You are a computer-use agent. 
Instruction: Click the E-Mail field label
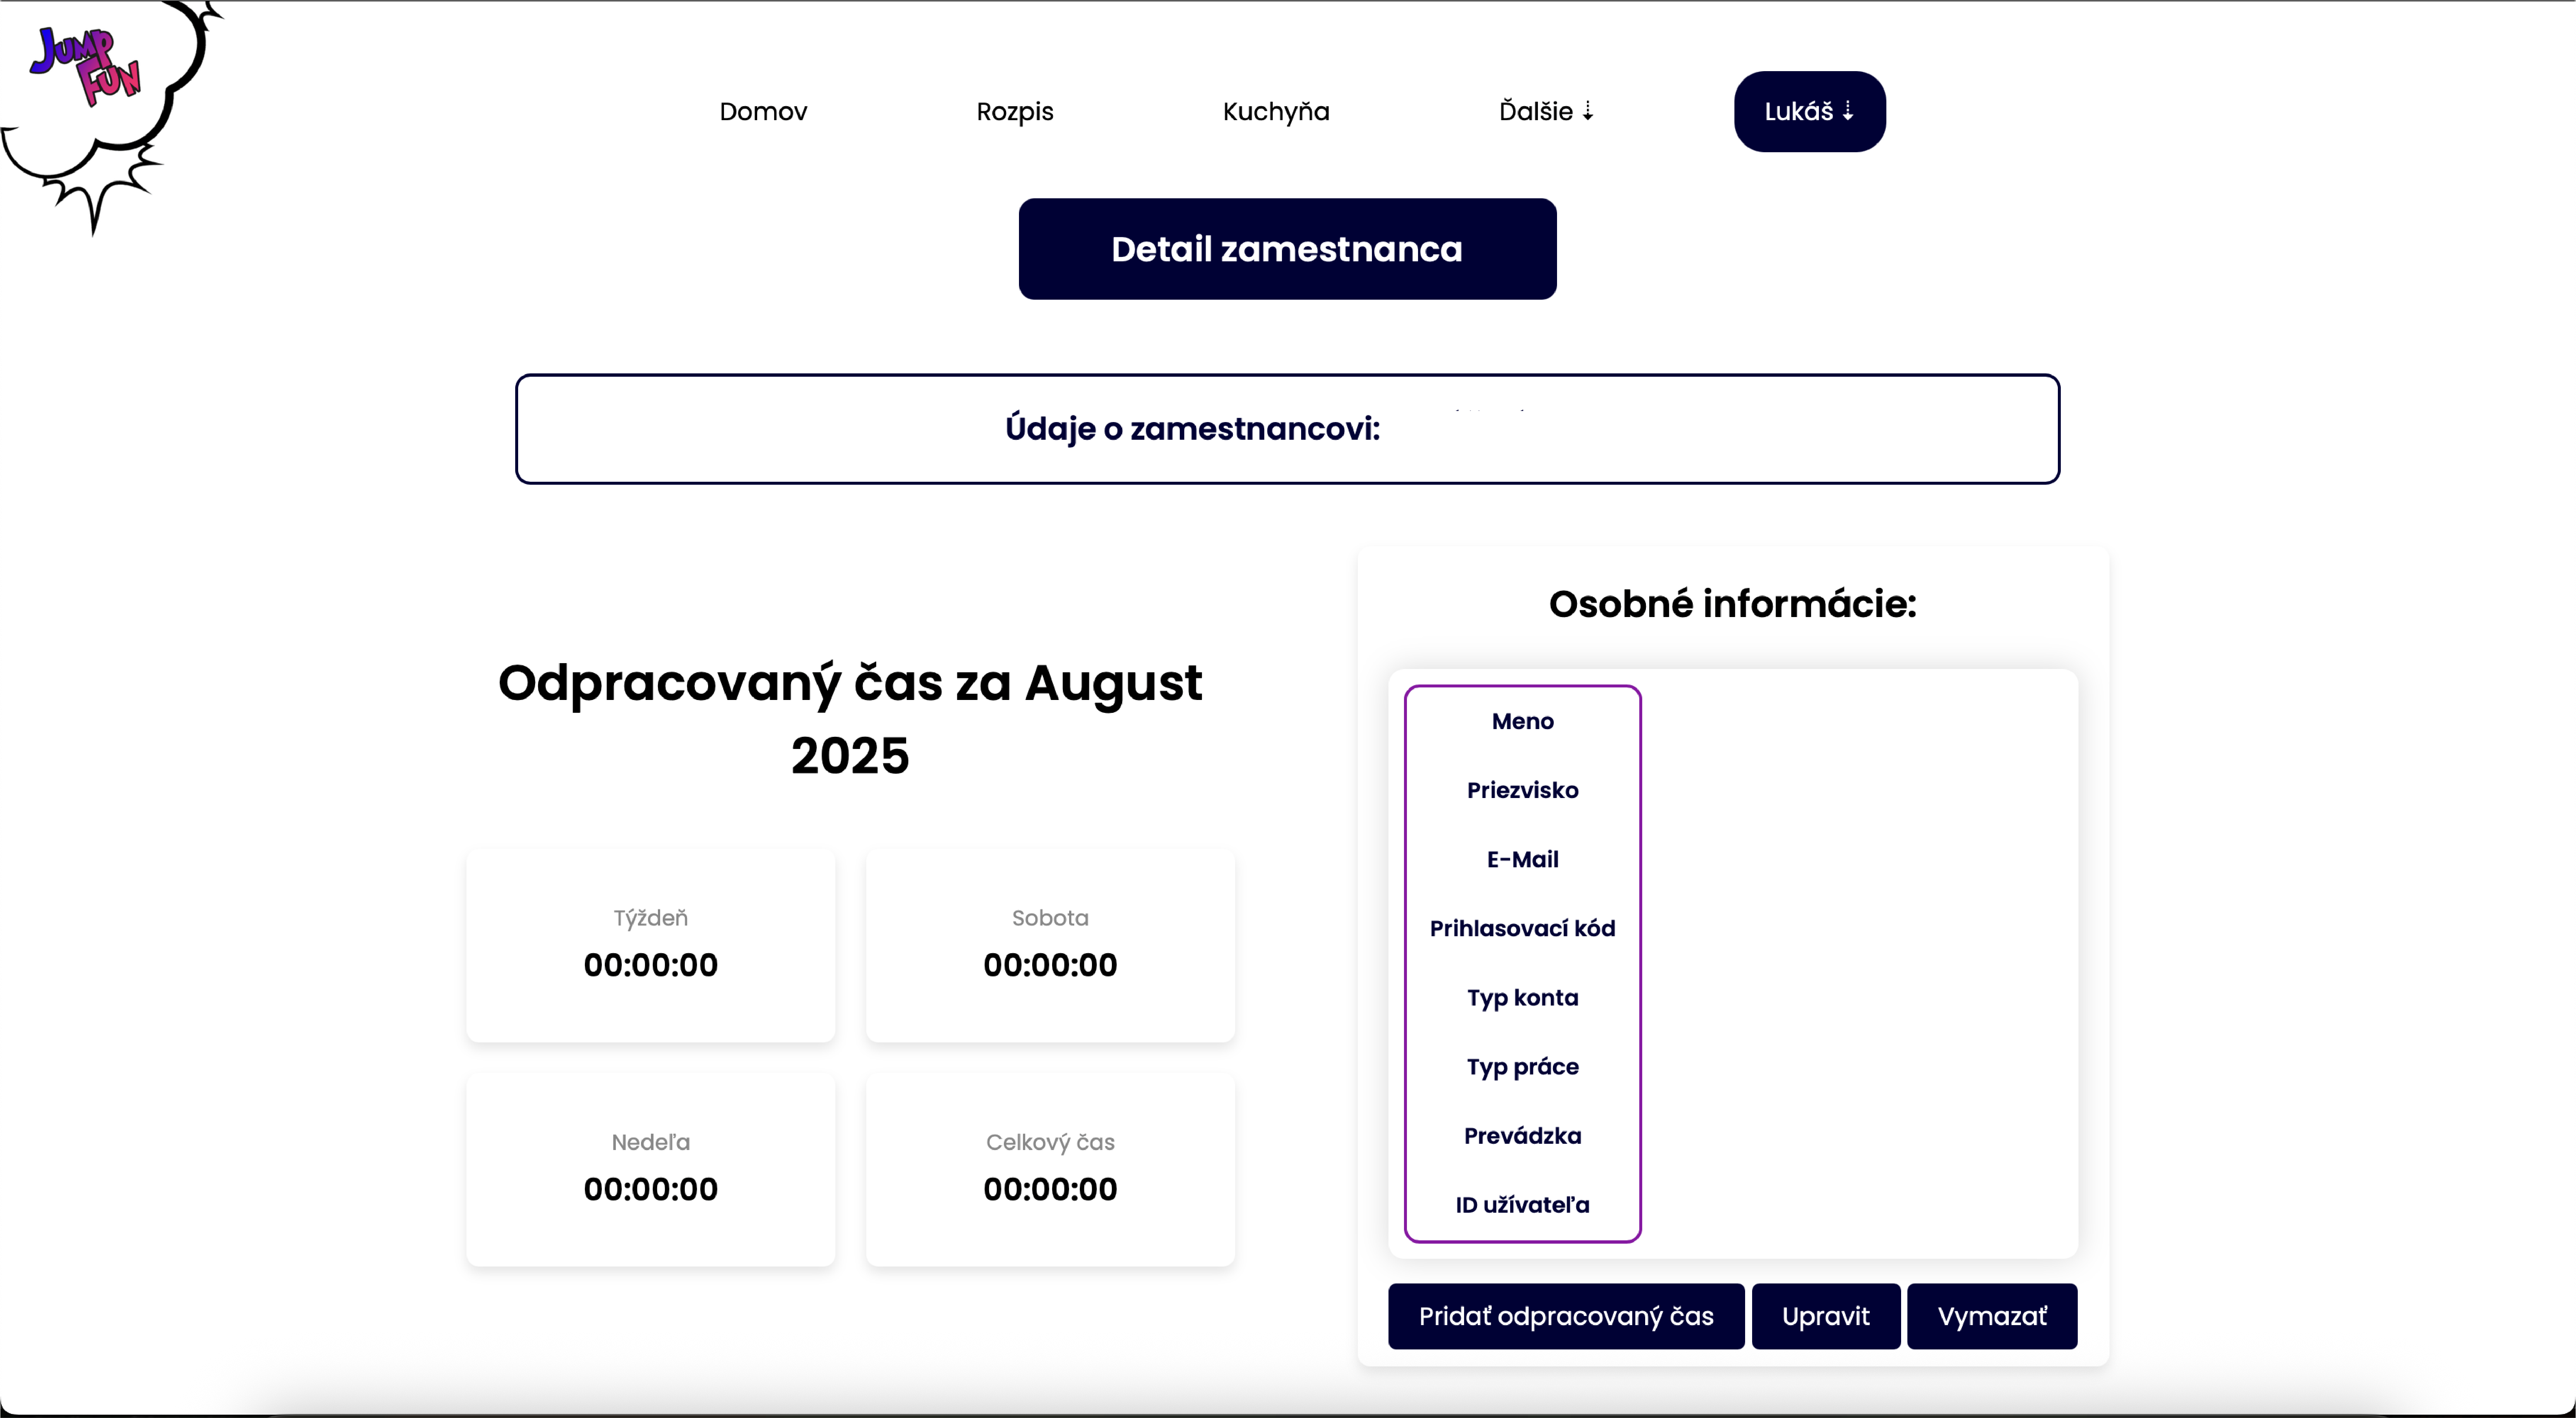[x=1522, y=860]
